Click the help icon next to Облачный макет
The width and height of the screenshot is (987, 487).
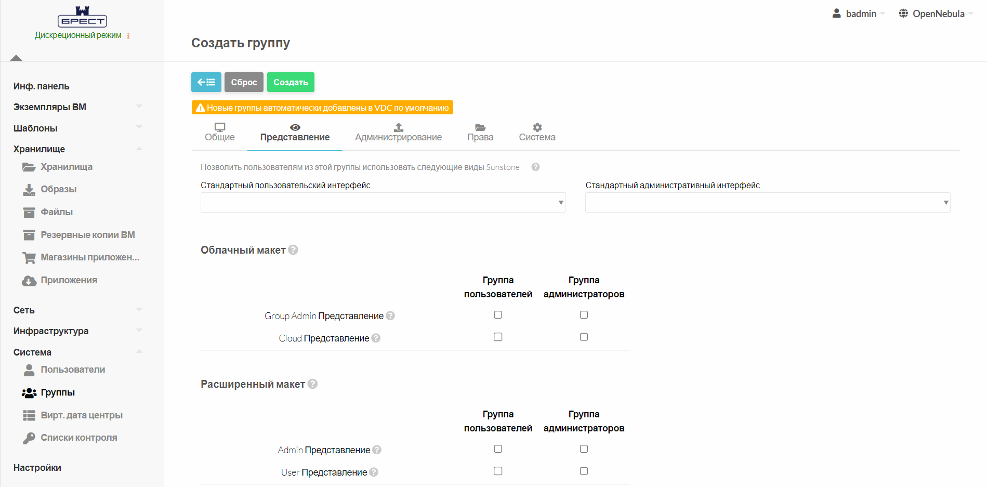(x=293, y=250)
